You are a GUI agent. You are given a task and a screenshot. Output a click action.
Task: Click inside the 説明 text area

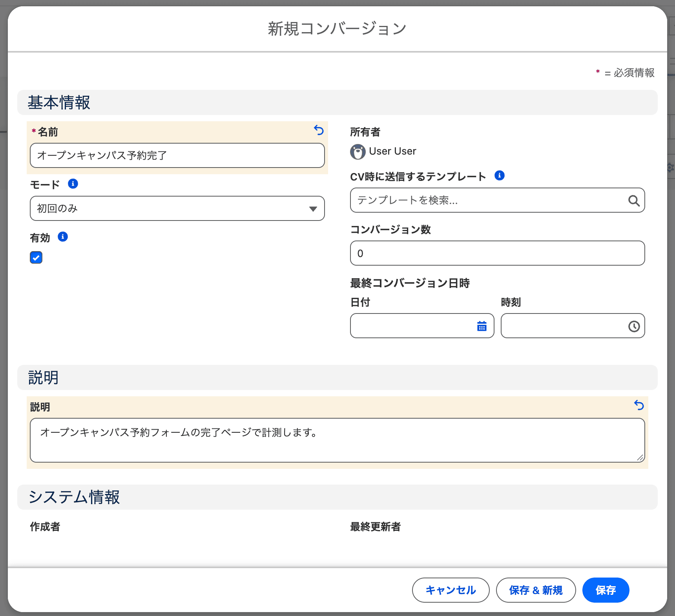point(337,440)
